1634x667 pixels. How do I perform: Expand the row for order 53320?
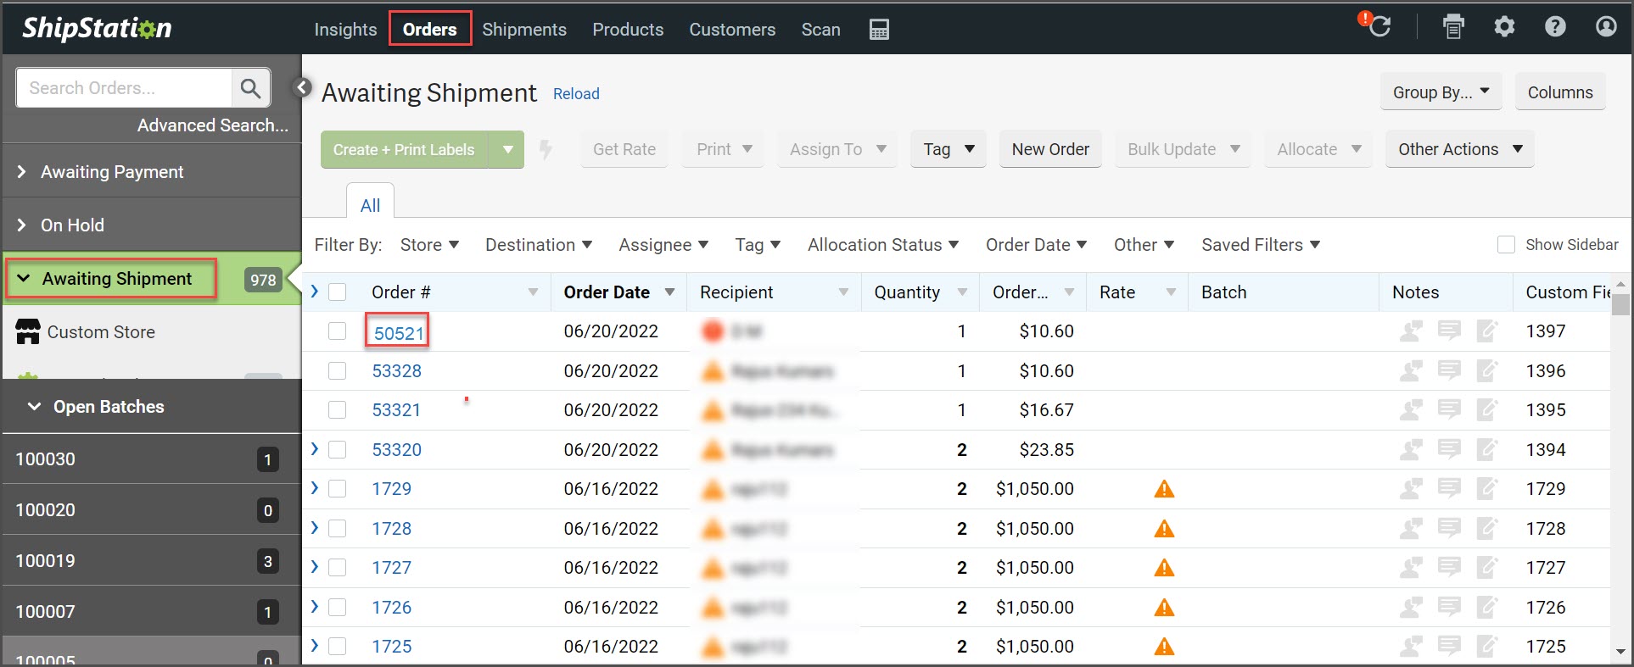[x=315, y=449]
